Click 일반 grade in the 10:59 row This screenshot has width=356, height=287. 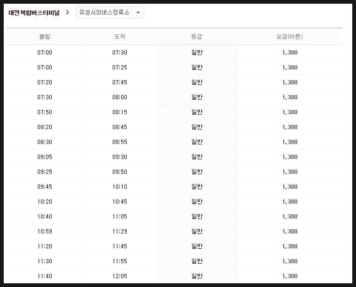tap(197, 232)
